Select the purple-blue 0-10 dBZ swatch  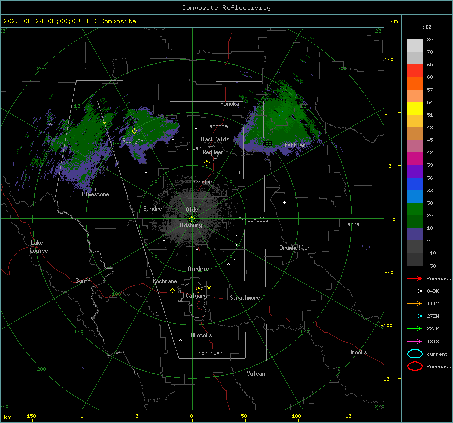point(415,234)
